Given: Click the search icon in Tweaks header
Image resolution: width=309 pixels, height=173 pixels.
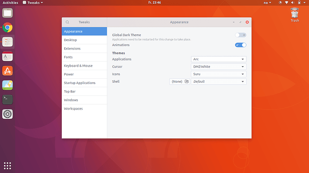Looking at the screenshot, I should pos(67,22).
